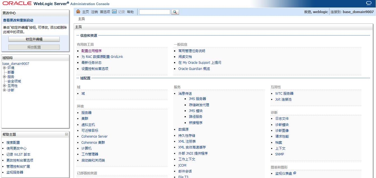Open the JMS 服务器 link
The width and height of the screenshot is (376, 178).
[197, 99]
